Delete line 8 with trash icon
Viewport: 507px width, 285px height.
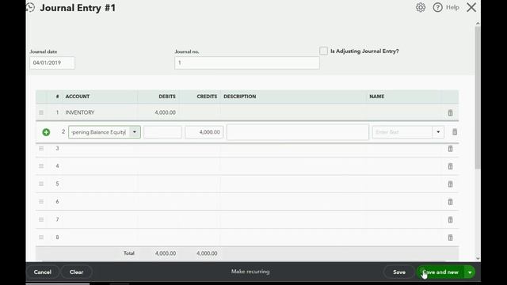pos(450,237)
